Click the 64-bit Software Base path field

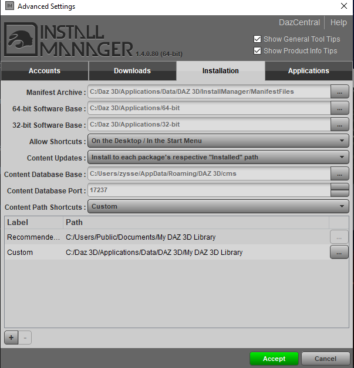[209, 108]
